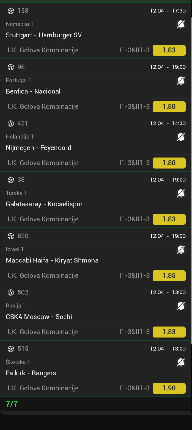Image resolution: width=192 pixels, height=430 pixels.
Task: Click the football icon next to 515
Action: tap(11, 349)
